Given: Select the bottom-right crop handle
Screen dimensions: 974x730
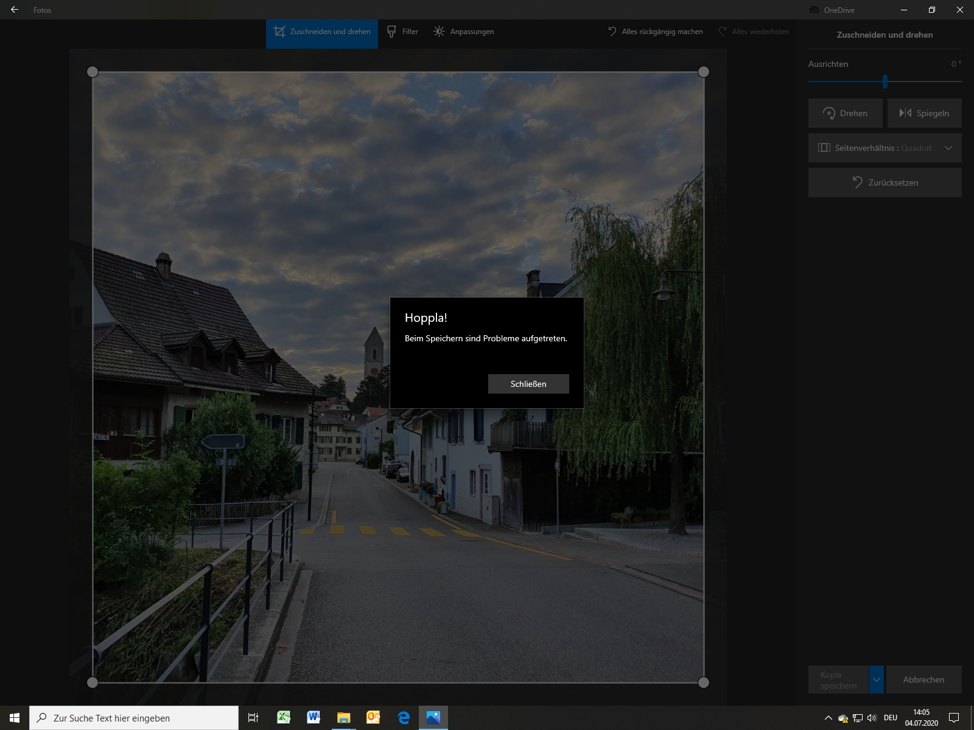Looking at the screenshot, I should [x=704, y=683].
